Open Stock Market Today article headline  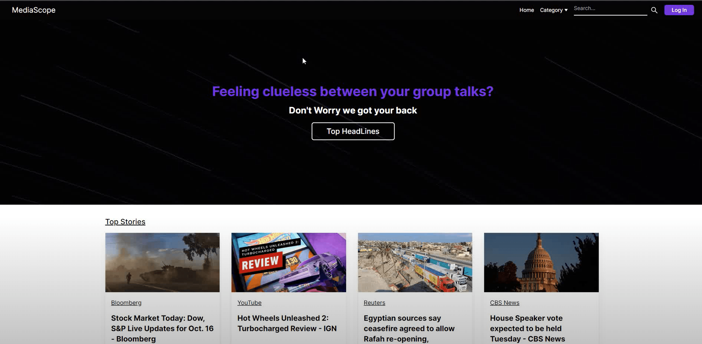pos(162,328)
